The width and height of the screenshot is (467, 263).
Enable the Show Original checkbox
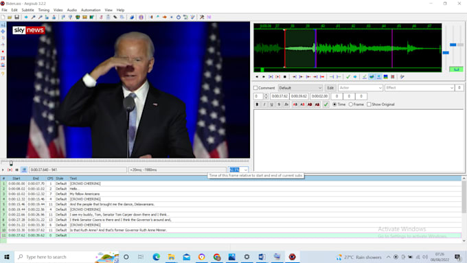(369, 104)
